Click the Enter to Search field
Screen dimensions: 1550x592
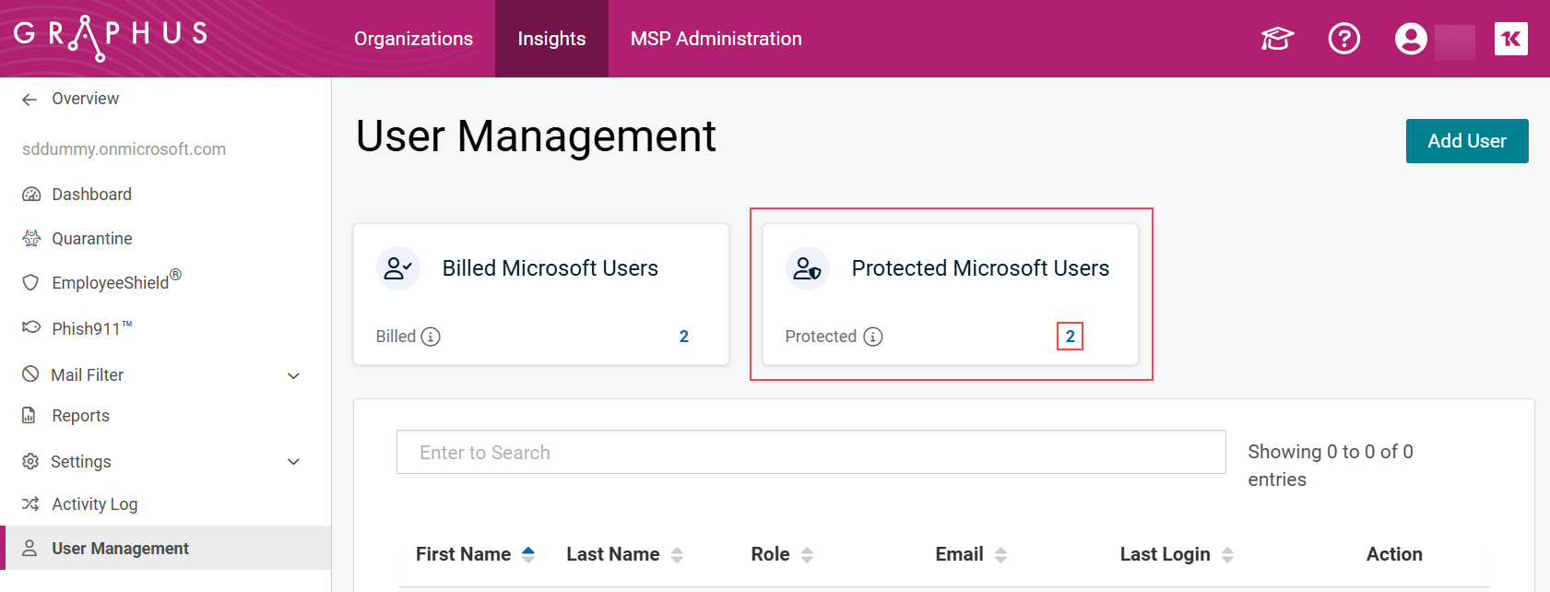811,452
